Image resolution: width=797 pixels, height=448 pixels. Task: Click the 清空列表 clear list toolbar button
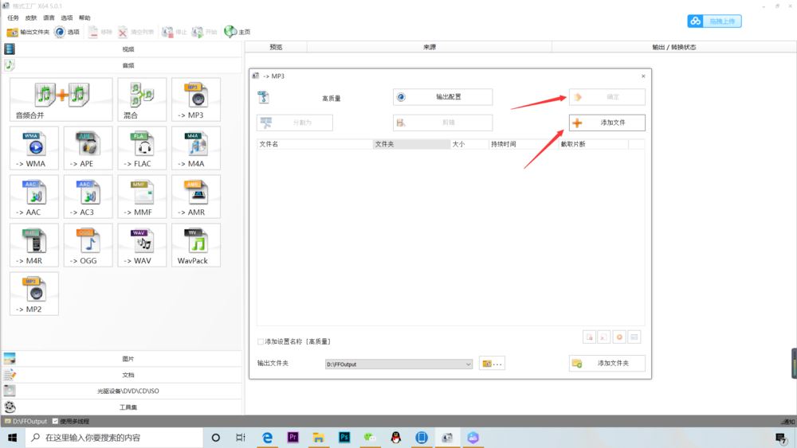(x=135, y=32)
